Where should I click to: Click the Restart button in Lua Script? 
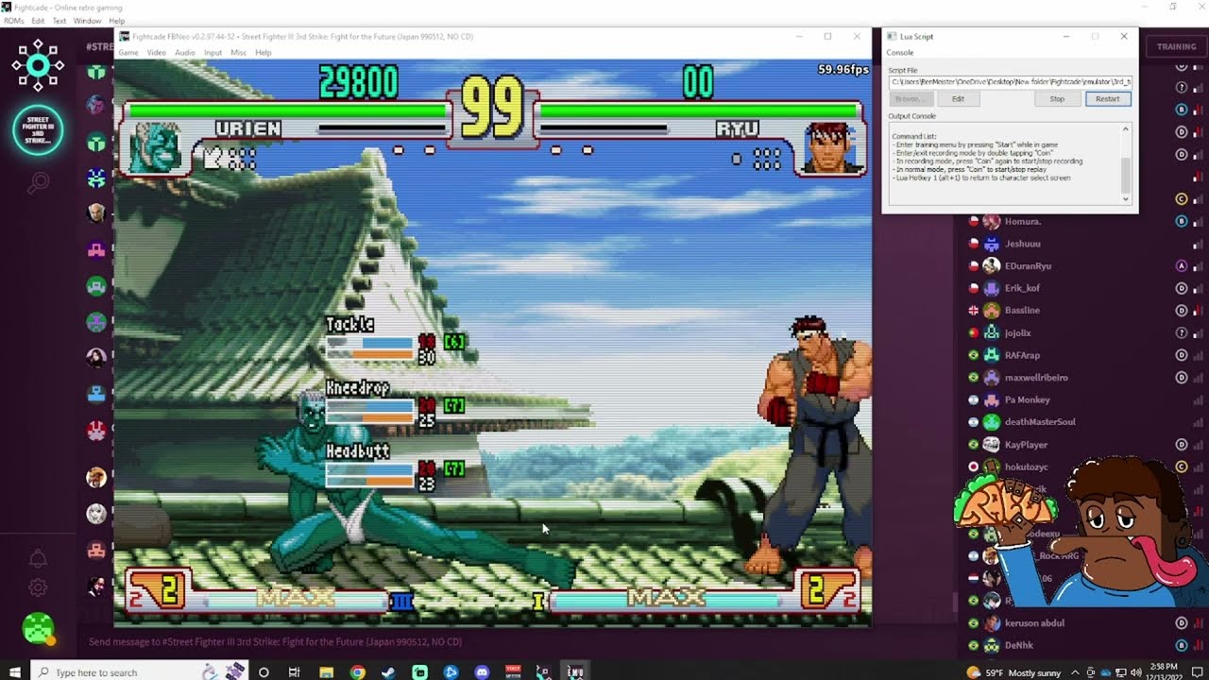coord(1107,98)
